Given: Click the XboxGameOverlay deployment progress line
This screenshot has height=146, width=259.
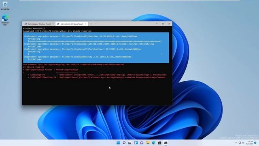Looking at the screenshot, I should (78, 57).
